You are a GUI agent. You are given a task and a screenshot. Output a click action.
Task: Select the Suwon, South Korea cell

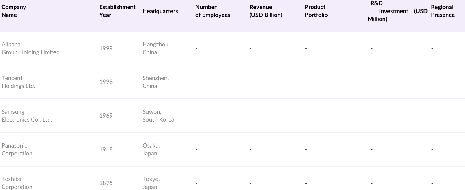[158, 116]
